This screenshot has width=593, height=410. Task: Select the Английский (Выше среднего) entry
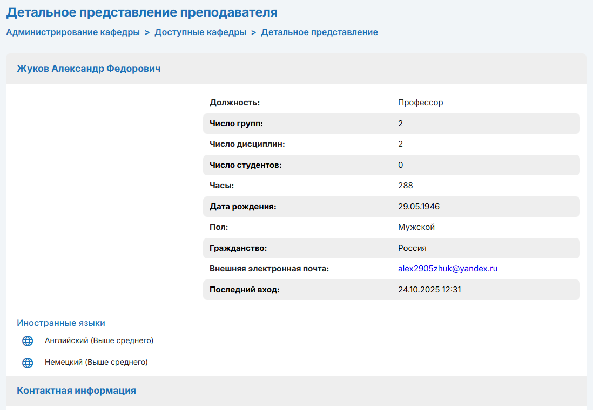99,340
